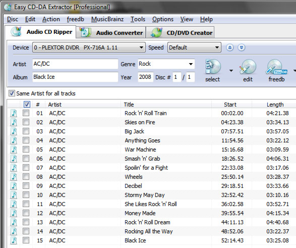
Task: Sort by the Start column header
Action: click(232, 105)
